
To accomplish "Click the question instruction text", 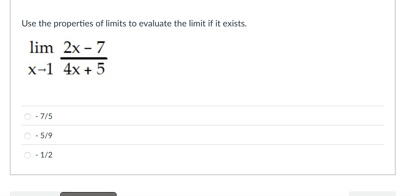I will pos(134,24).
